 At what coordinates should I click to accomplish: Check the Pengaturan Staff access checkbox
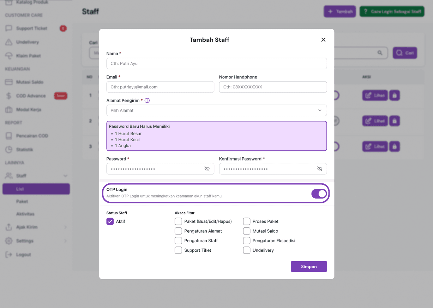pyautogui.click(x=178, y=241)
